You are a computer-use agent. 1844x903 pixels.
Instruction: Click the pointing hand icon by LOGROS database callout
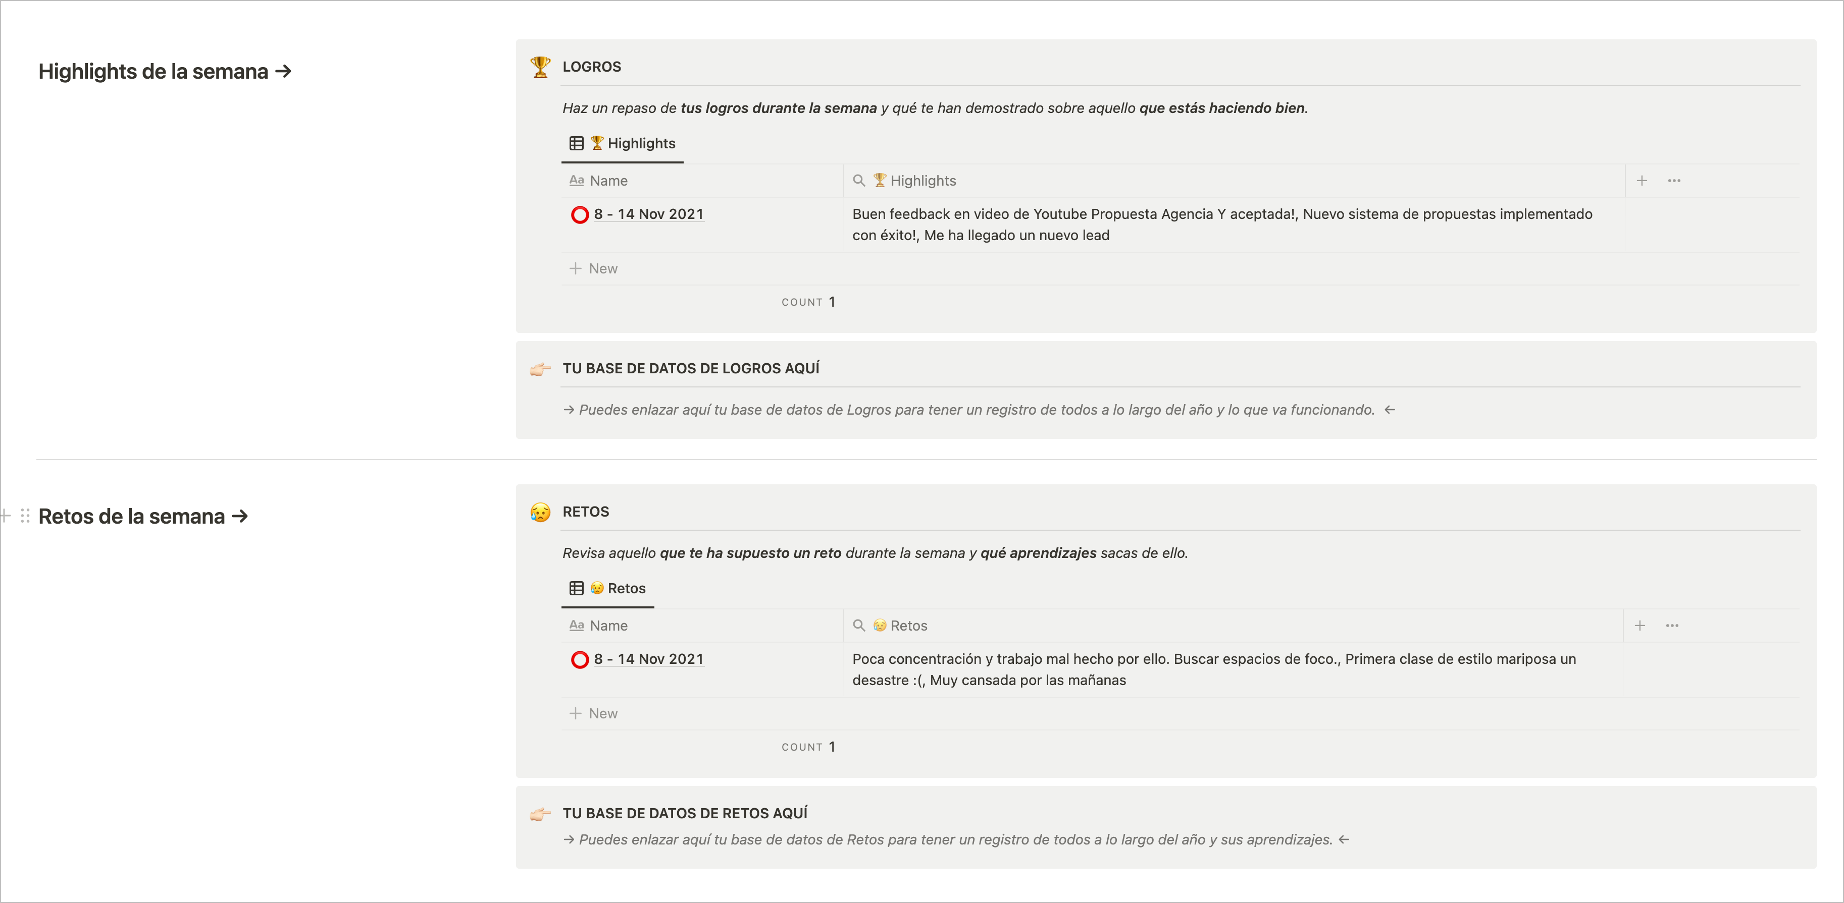[540, 369]
